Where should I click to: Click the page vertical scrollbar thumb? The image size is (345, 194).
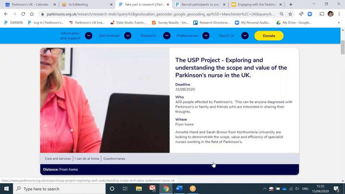(342, 47)
